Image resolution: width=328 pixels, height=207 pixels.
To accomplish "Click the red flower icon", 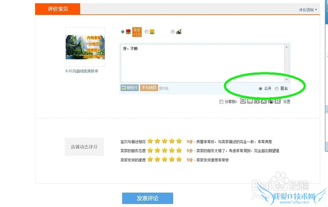I will [128, 31].
